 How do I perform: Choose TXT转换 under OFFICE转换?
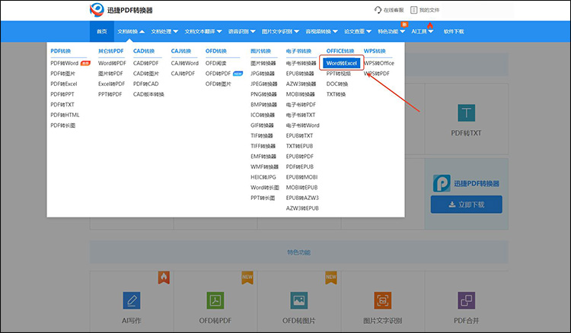coord(336,94)
